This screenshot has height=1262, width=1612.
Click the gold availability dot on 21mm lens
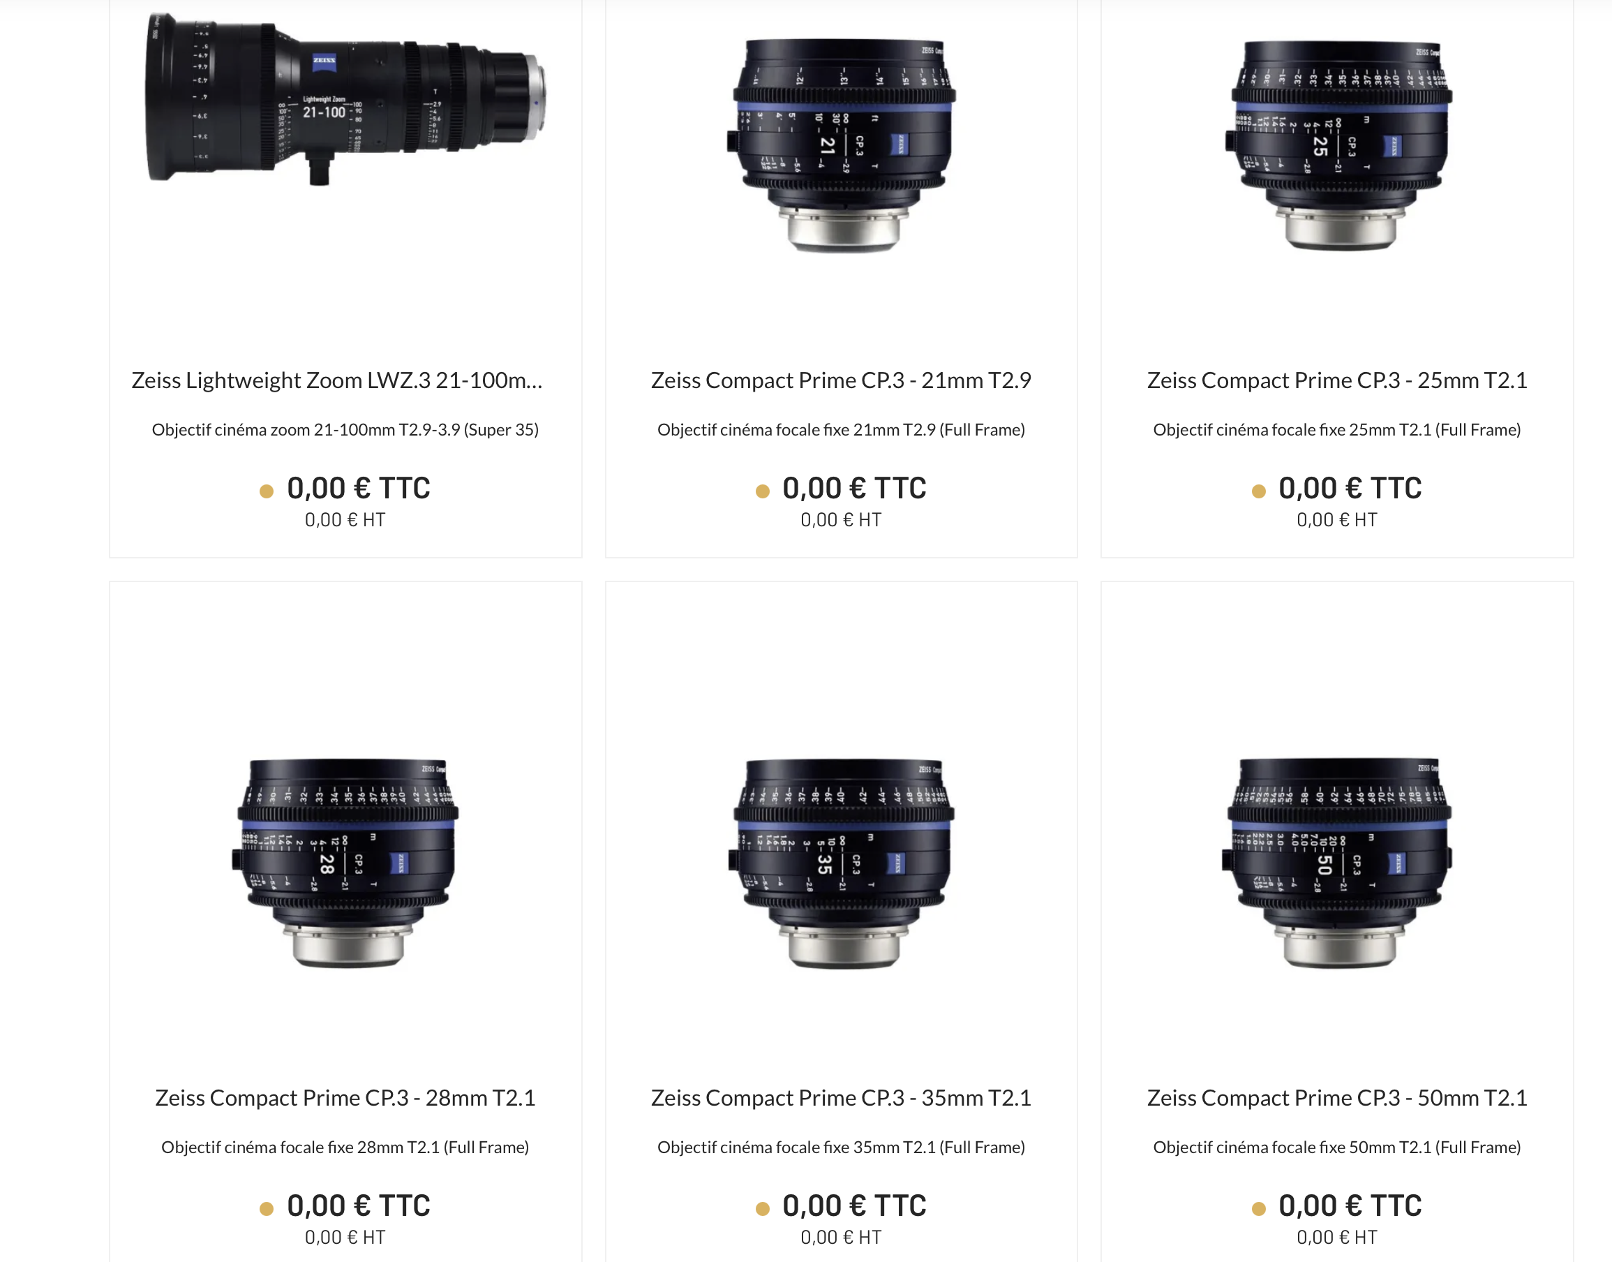pos(763,491)
